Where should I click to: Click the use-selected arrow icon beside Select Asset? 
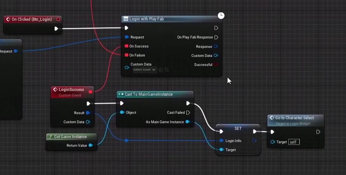point(161,70)
